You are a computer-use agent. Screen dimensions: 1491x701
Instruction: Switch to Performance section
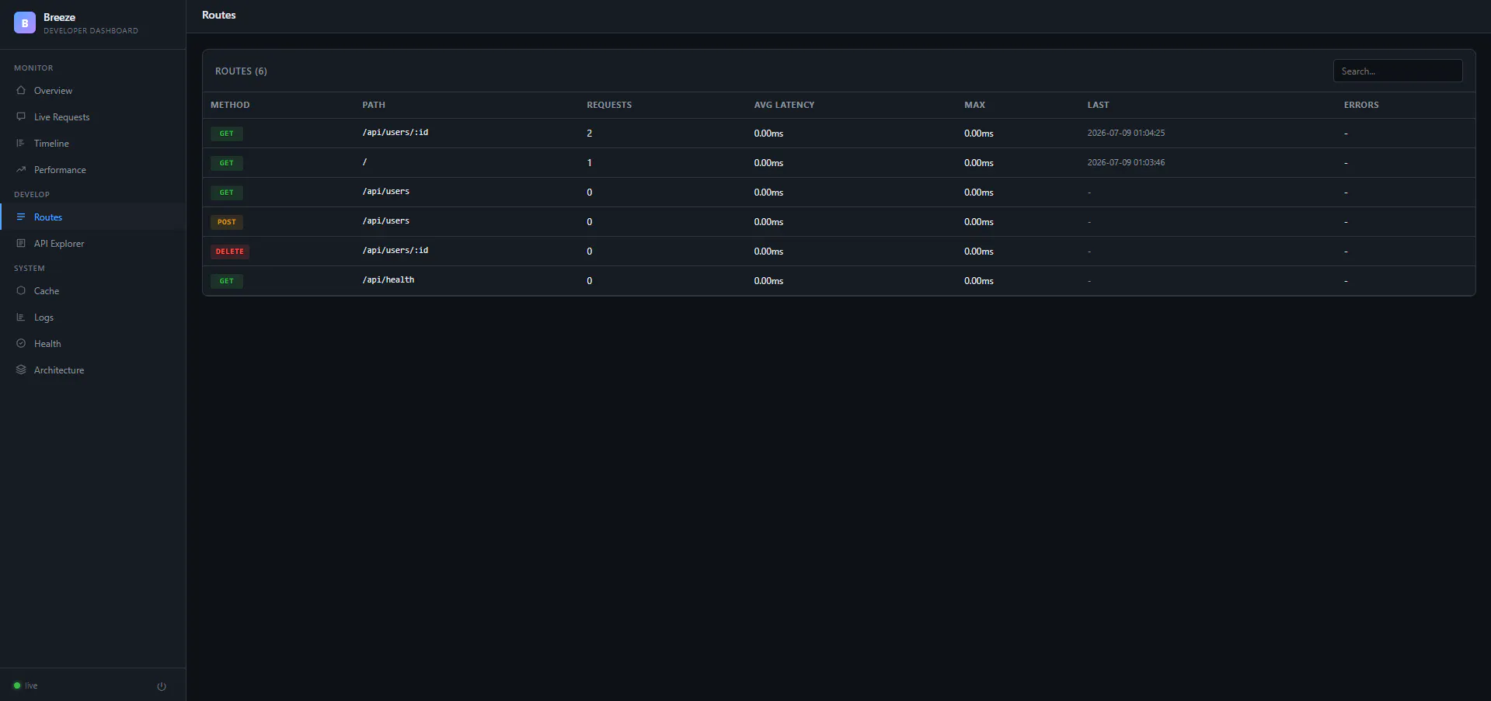(x=93, y=170)
